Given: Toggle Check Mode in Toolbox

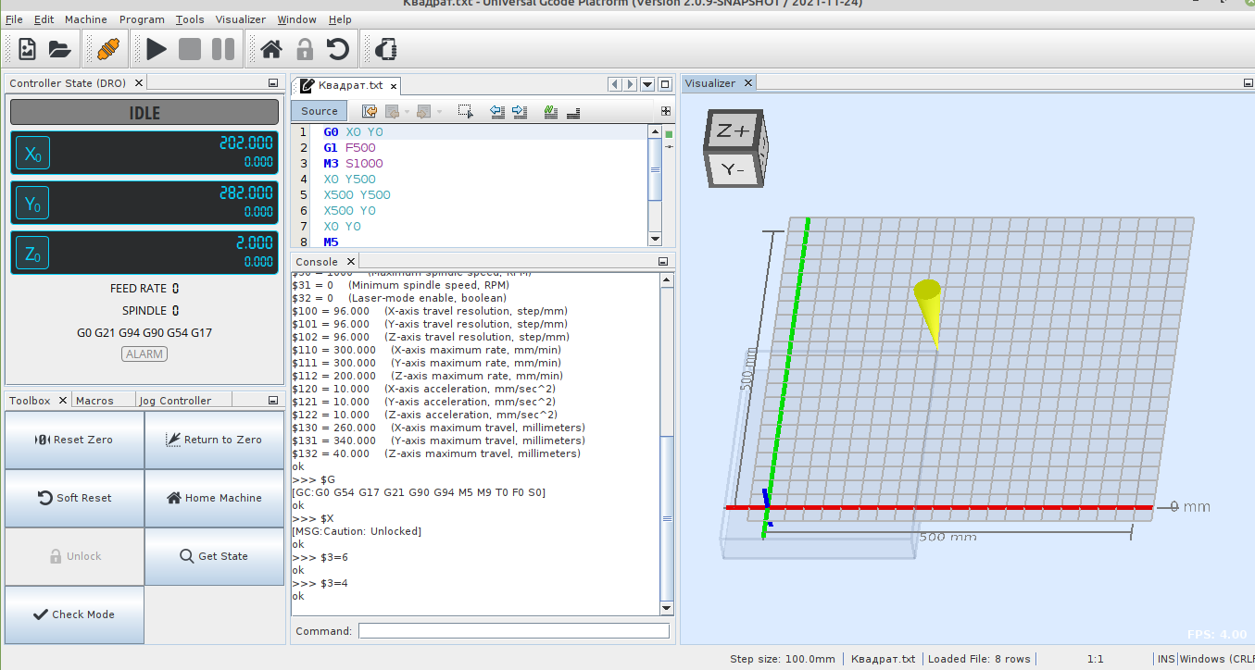Looking at the screenshot, I should (x=75, y=614).
